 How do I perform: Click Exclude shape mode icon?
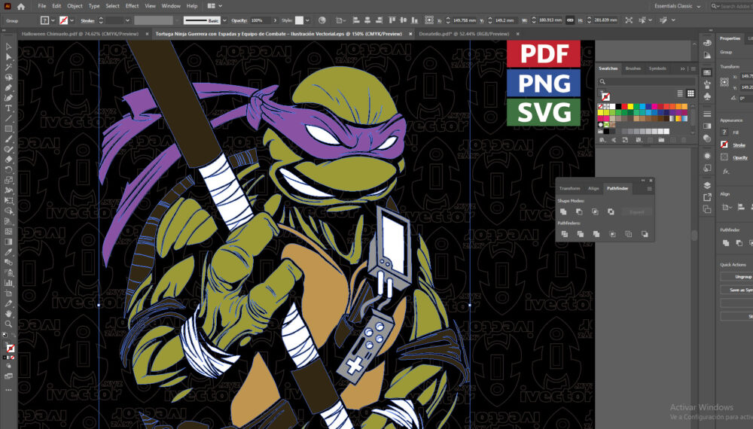(x=611, y=211)
